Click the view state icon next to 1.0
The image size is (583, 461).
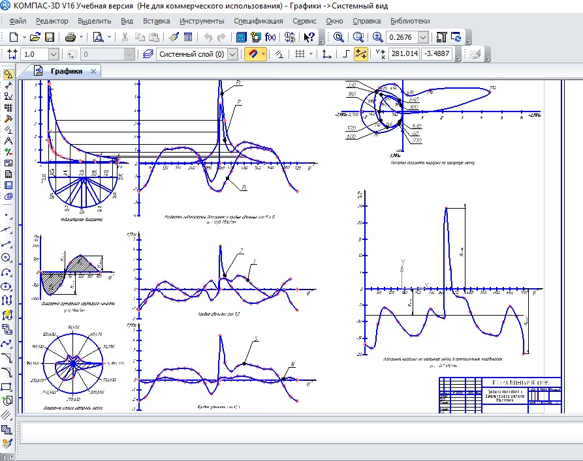coord(12,54)
